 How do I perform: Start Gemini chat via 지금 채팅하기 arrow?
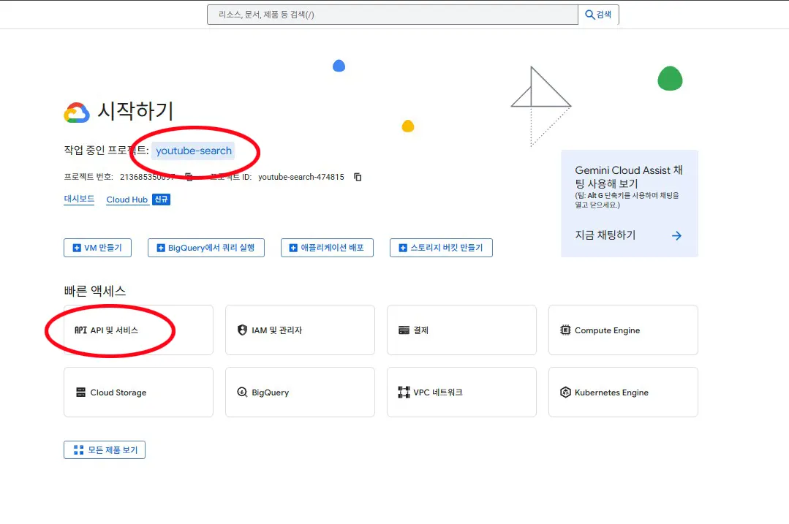pos(676,236)
